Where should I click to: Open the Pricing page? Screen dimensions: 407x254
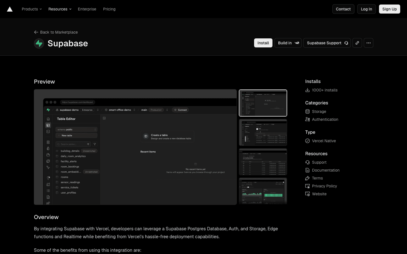coord(109,9)
